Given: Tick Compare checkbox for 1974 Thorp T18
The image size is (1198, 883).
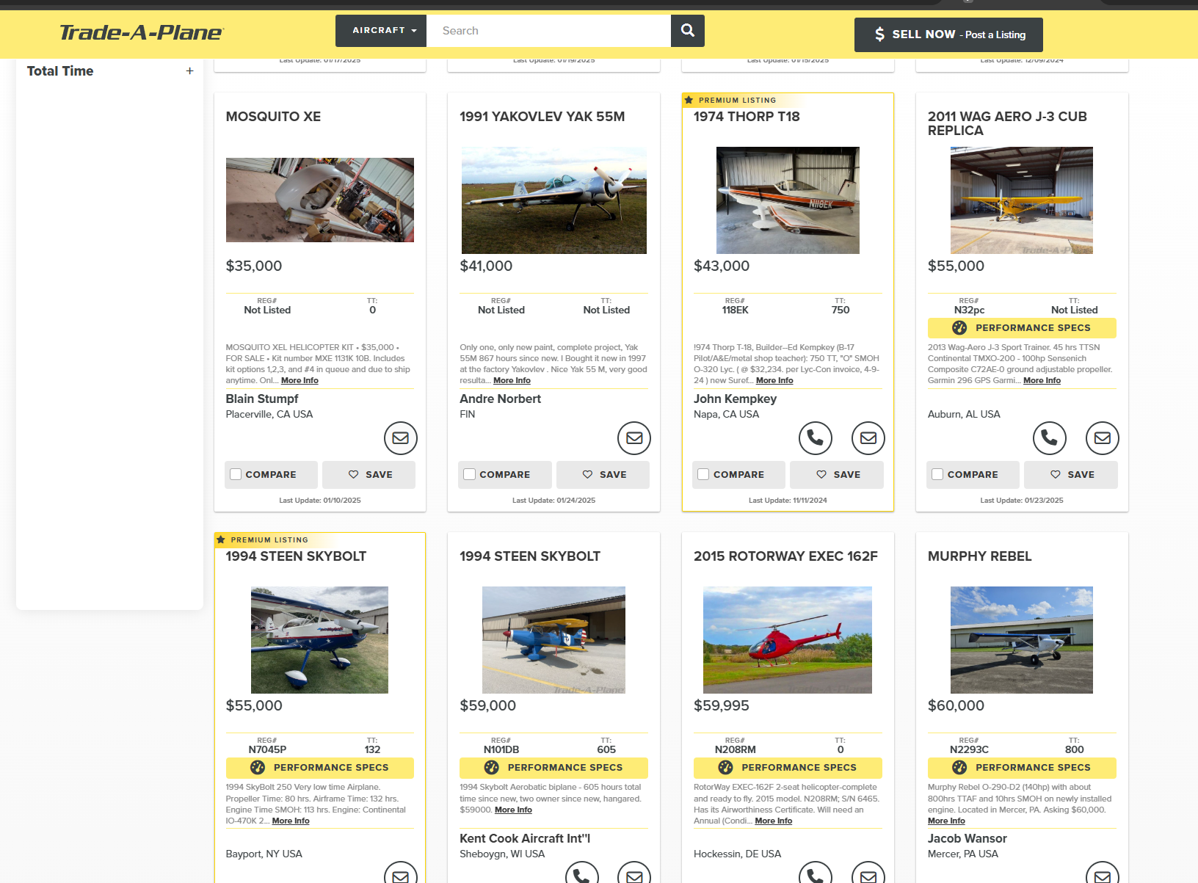Looking at the screenshot, I should (x=703, y=474).
